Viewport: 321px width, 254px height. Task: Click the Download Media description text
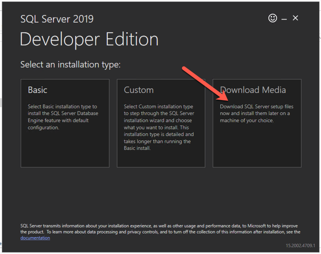tap(257, 113)
